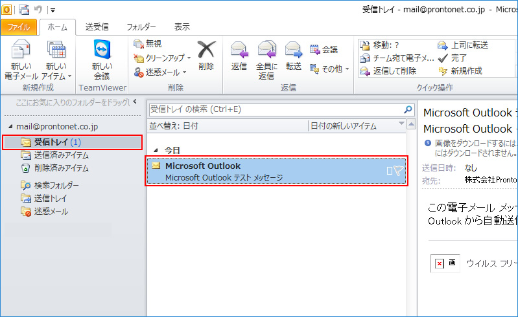This screenshot has height=317, width=518.
Task: Select the 上司に転送 quick step
Action: pyautogui.click(x=463, y=45)
